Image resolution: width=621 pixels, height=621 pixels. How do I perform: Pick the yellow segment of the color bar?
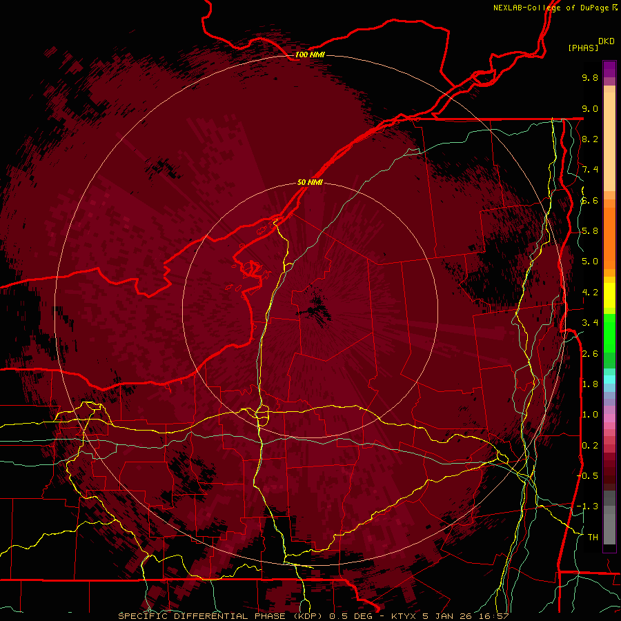click(x=609, y=295)
